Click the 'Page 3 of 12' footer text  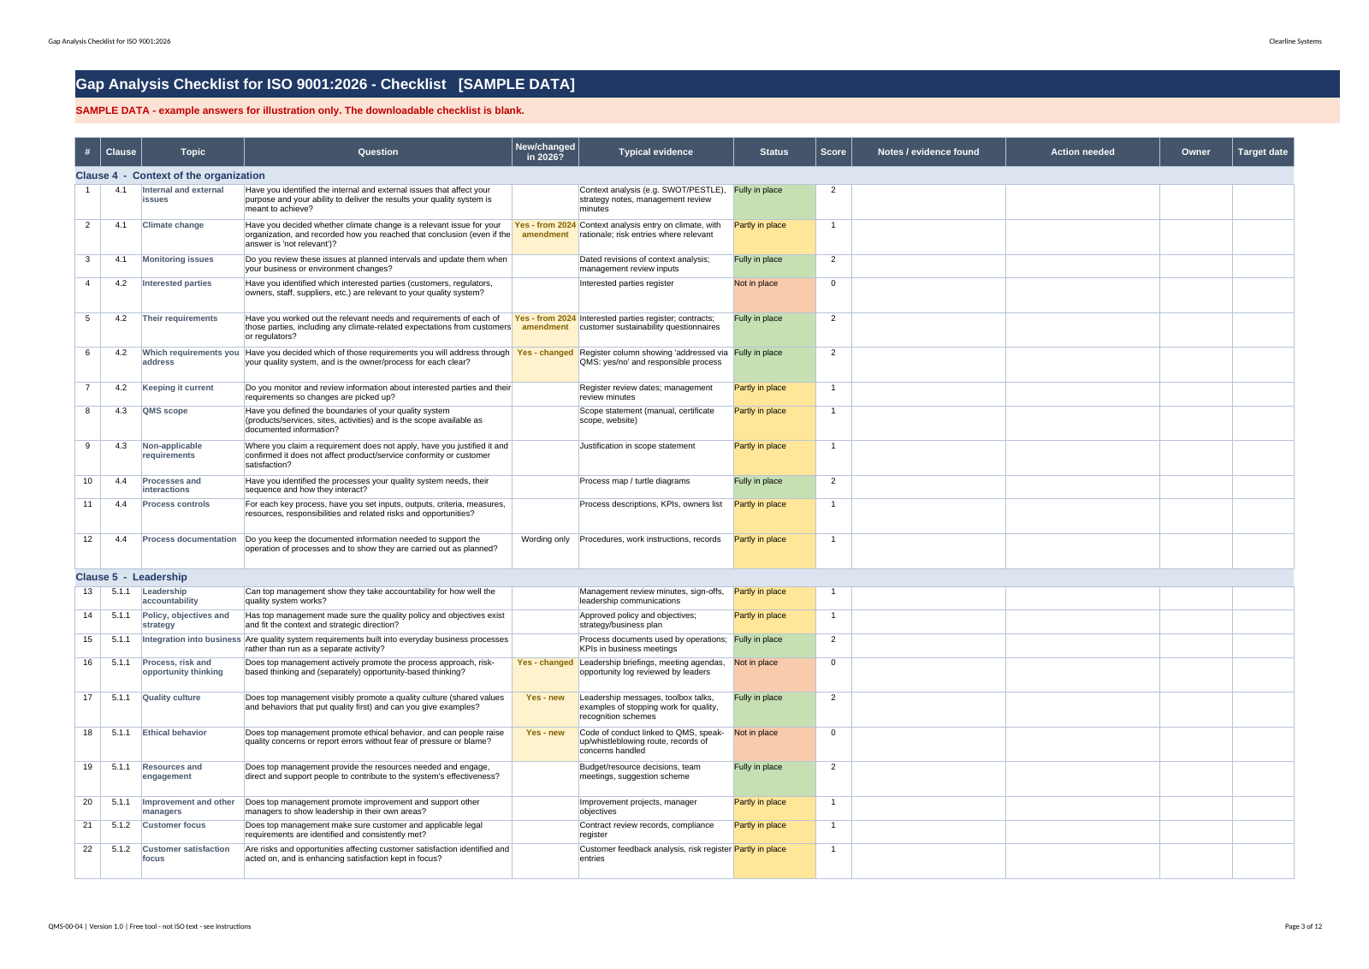point(1303,926)
